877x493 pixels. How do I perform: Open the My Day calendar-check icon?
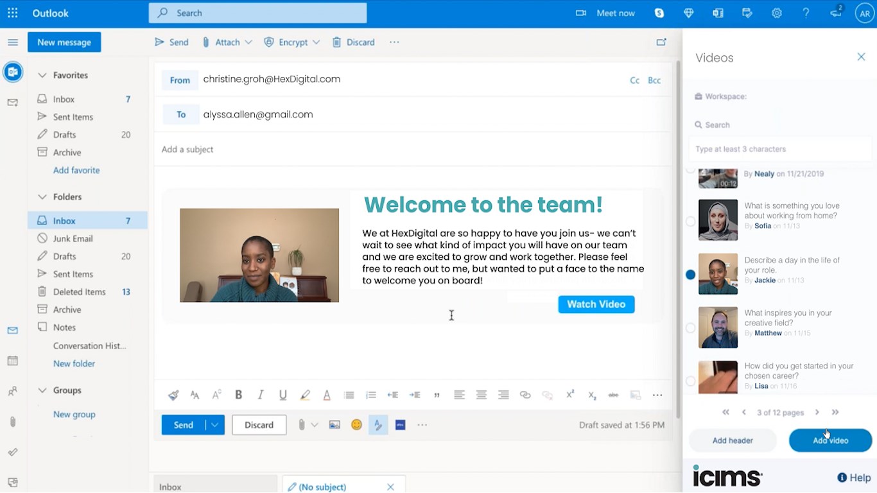pos(747,13)
